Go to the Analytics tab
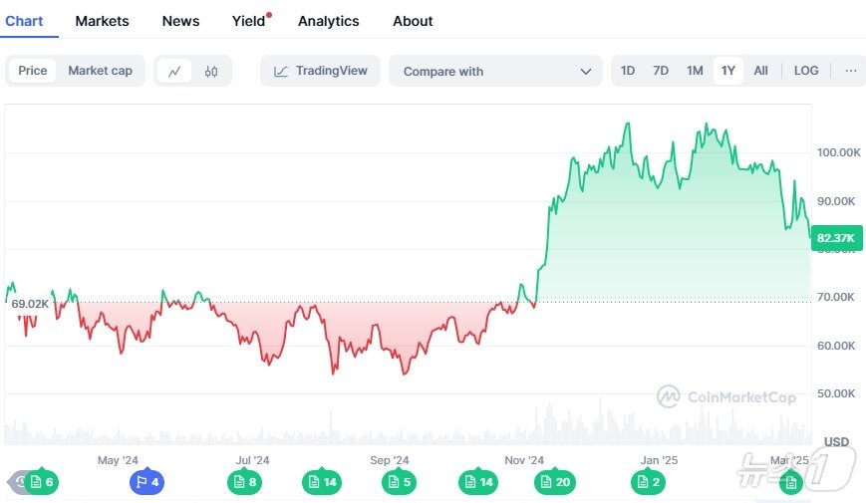The width and height of the screenshot is (866, 503). pyautogui.click(x=328, y=21)
